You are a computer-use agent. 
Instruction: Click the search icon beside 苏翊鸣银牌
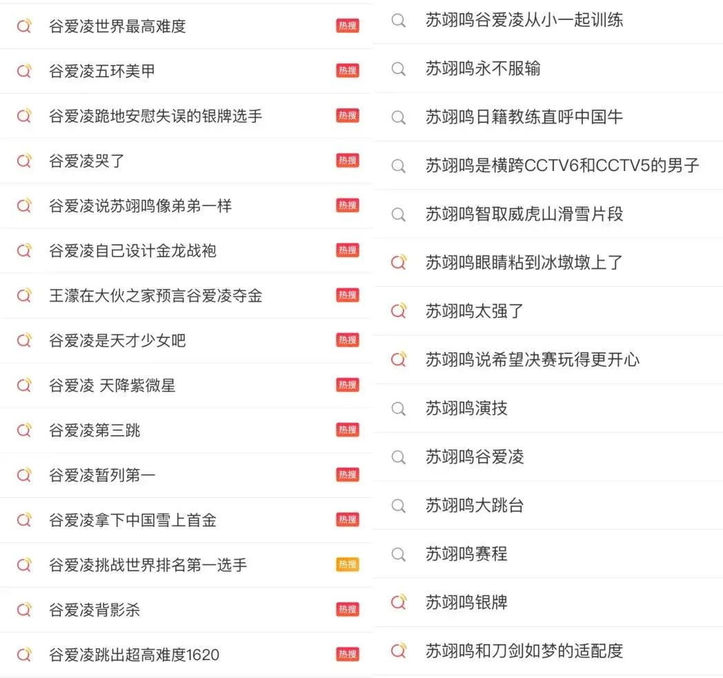(x=399, y=602)
